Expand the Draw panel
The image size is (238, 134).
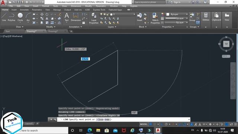pyautogui.click(x=20, y=27)
